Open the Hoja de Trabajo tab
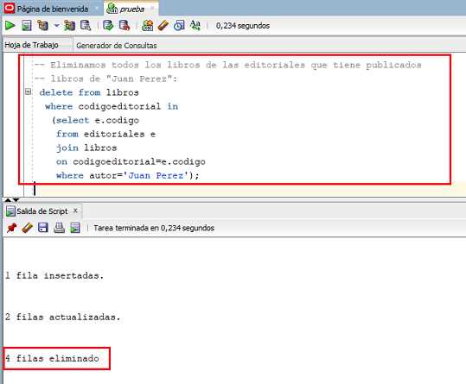 [x=31, y=45]
